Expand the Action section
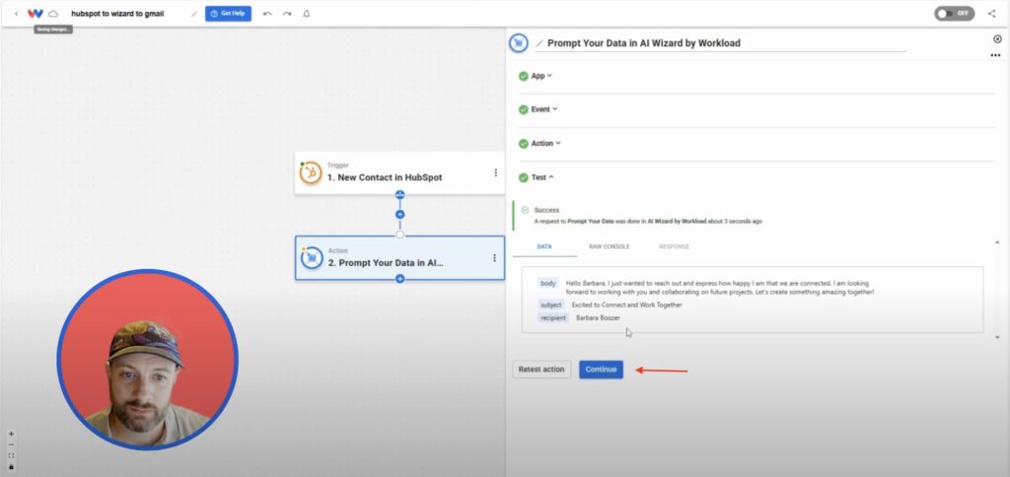1010x477 pixels. (546, 144)
